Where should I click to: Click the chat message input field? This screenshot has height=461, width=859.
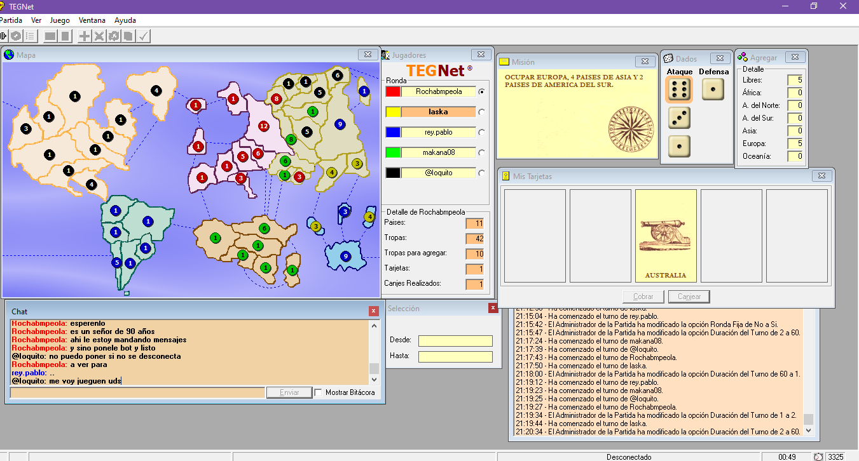[137, 392]
